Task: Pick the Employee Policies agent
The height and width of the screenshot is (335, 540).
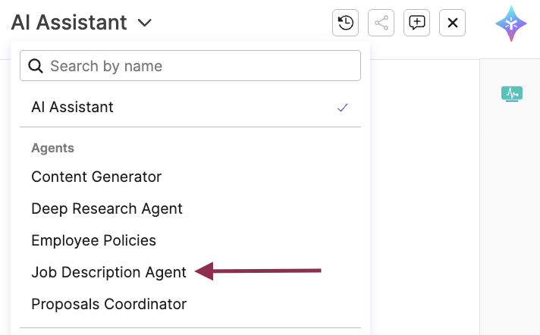Action: tap(93, 240)
